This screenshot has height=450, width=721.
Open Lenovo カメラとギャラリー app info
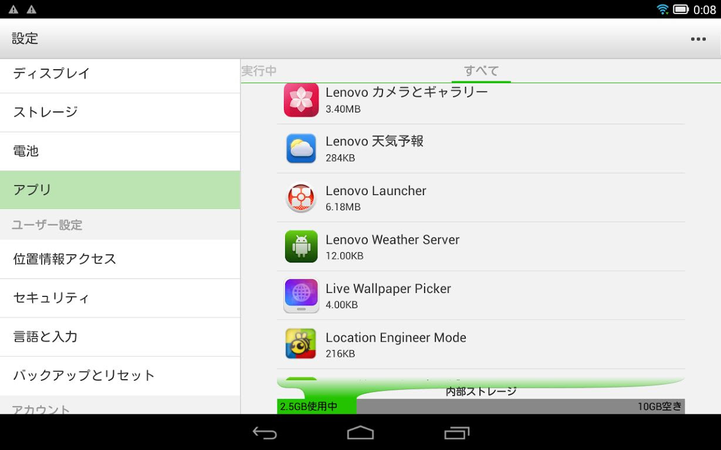481,103
